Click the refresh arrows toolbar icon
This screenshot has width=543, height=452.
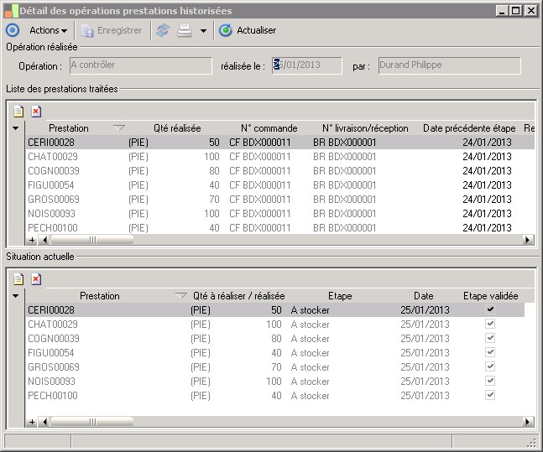pos(163,30)
